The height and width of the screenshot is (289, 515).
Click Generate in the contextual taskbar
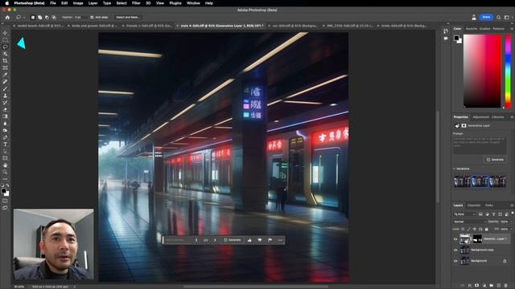(233, 240)
